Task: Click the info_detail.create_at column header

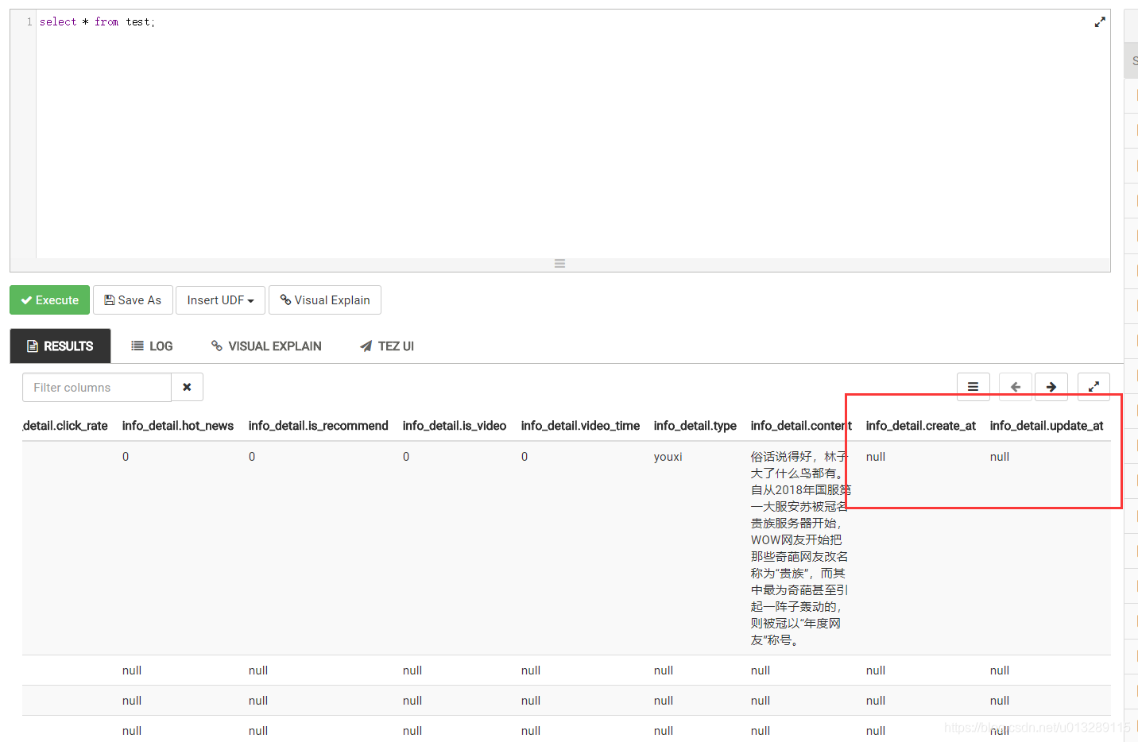Action: [x=921, y=426]
